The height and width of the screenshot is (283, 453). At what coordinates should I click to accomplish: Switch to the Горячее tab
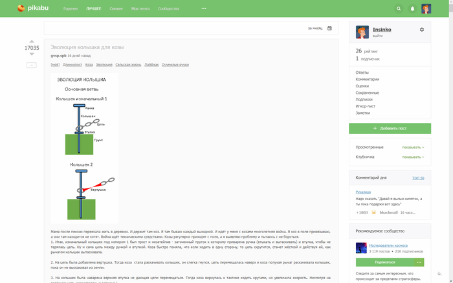click(x=70, y=9)
